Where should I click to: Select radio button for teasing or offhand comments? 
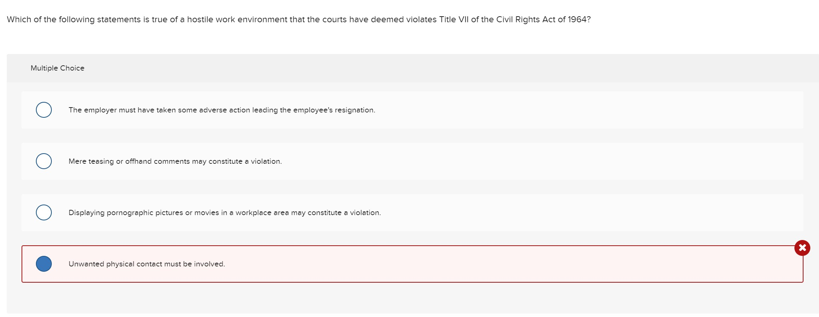[43, 161]
